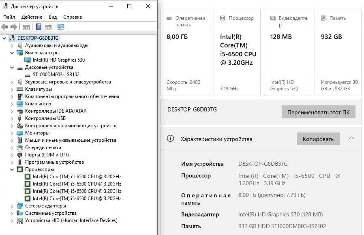Click the Память 932 GB card
Viewport: 364px width, 235px height.
[338, 52]
